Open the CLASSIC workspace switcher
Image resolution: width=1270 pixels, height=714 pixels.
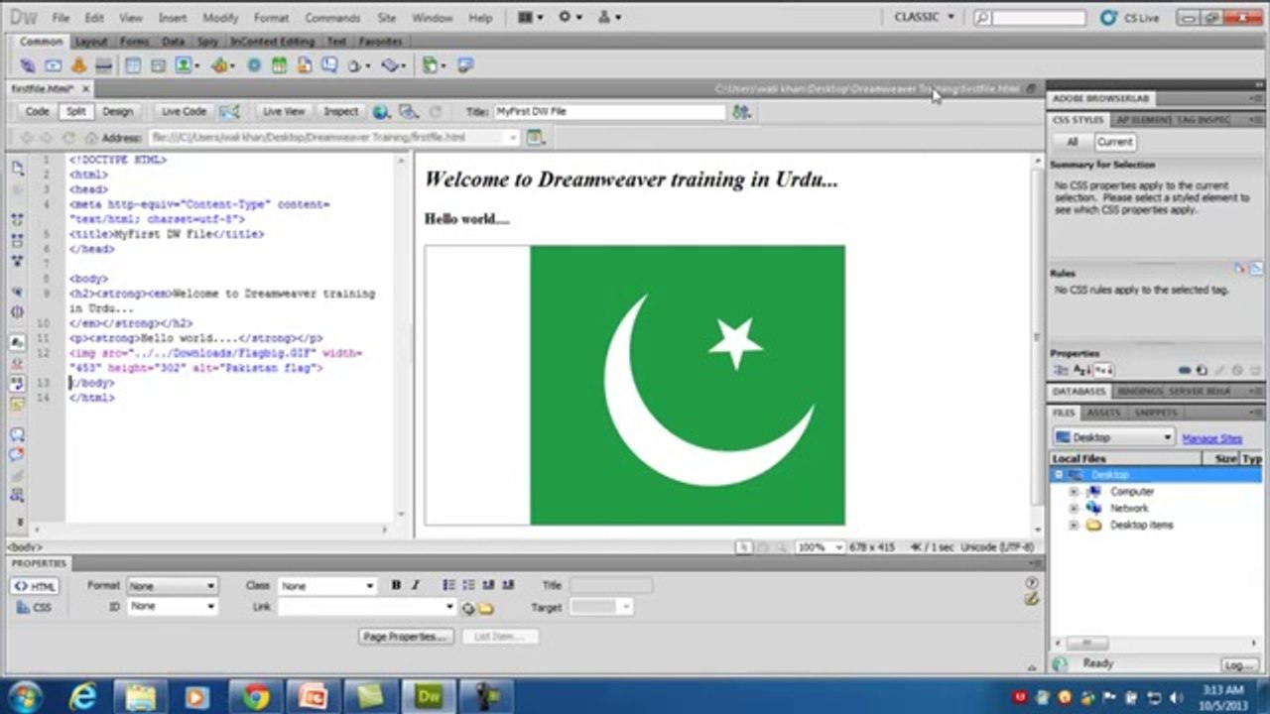click(924, 17)
